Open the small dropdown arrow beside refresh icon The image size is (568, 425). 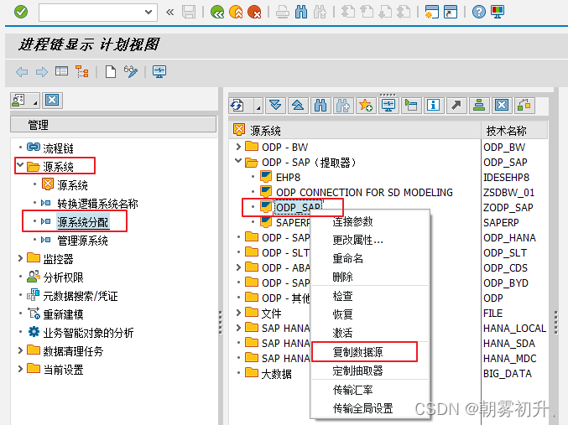click(258, 108)
